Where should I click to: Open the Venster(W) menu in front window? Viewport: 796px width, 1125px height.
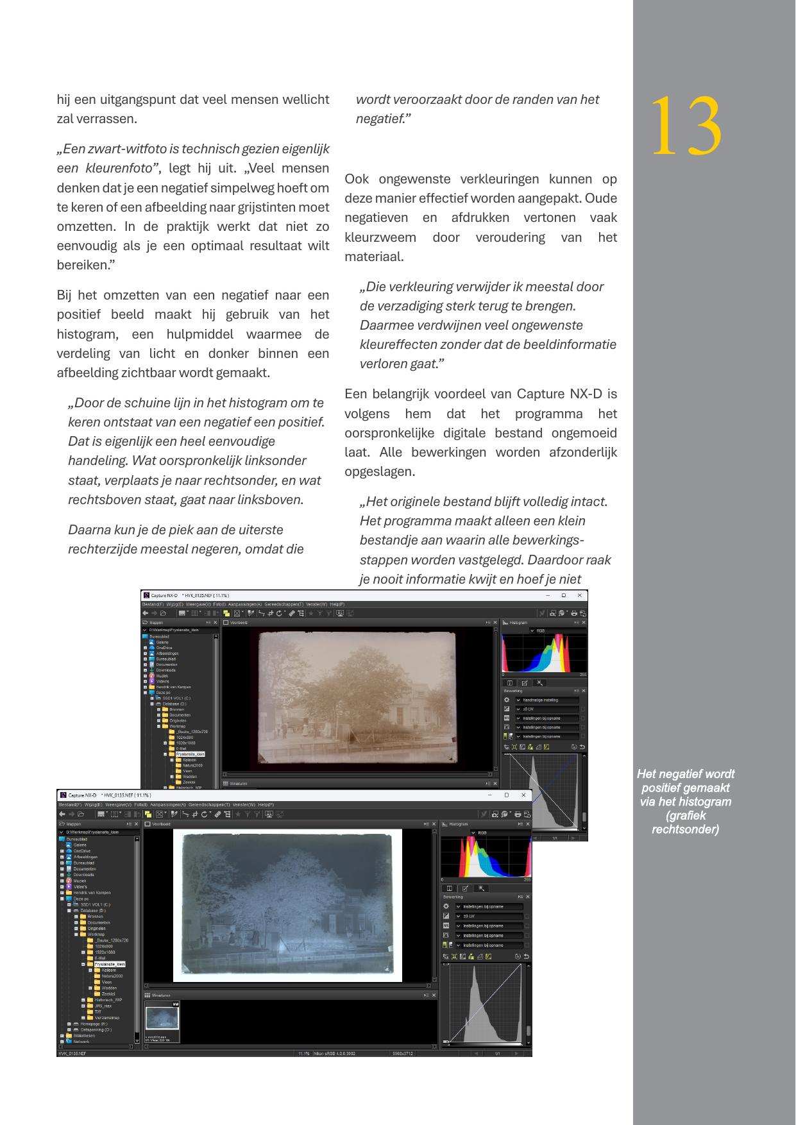[x=244, y=804]
